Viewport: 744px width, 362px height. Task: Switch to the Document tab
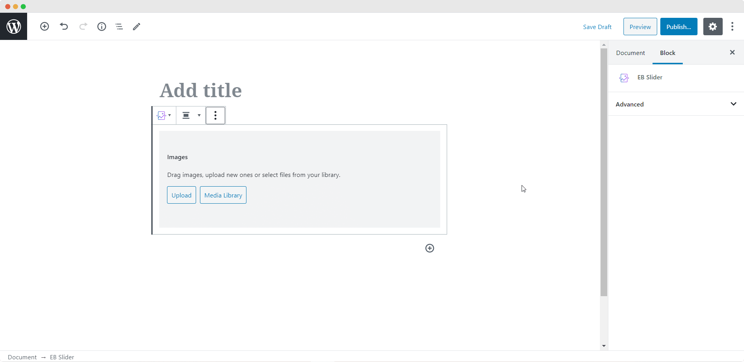pyautogui.click(x=630, y=53)
